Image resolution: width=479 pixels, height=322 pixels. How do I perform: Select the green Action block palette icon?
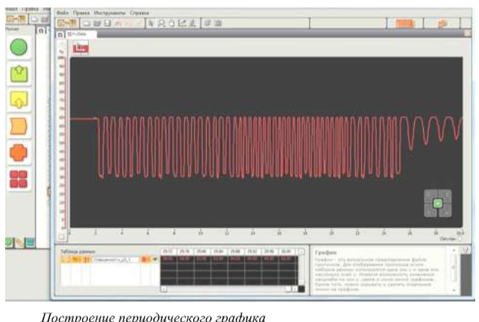18,74
